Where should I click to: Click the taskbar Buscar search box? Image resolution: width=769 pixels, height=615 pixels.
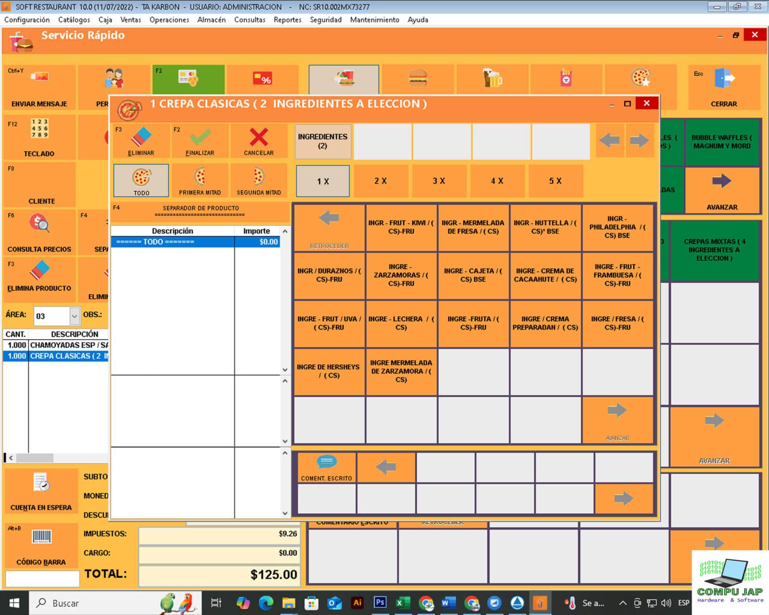(115, 603)
